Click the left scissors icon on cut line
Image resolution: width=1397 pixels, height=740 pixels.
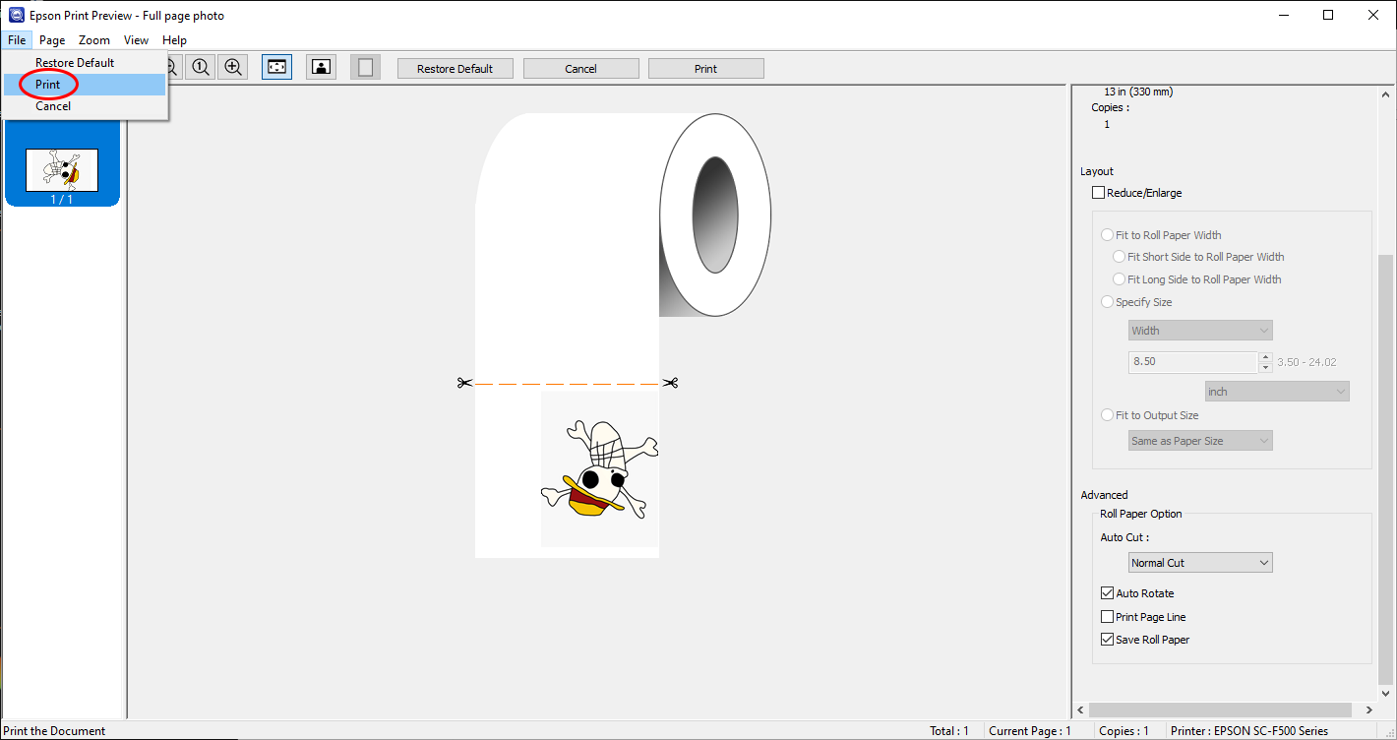(464, 383)
